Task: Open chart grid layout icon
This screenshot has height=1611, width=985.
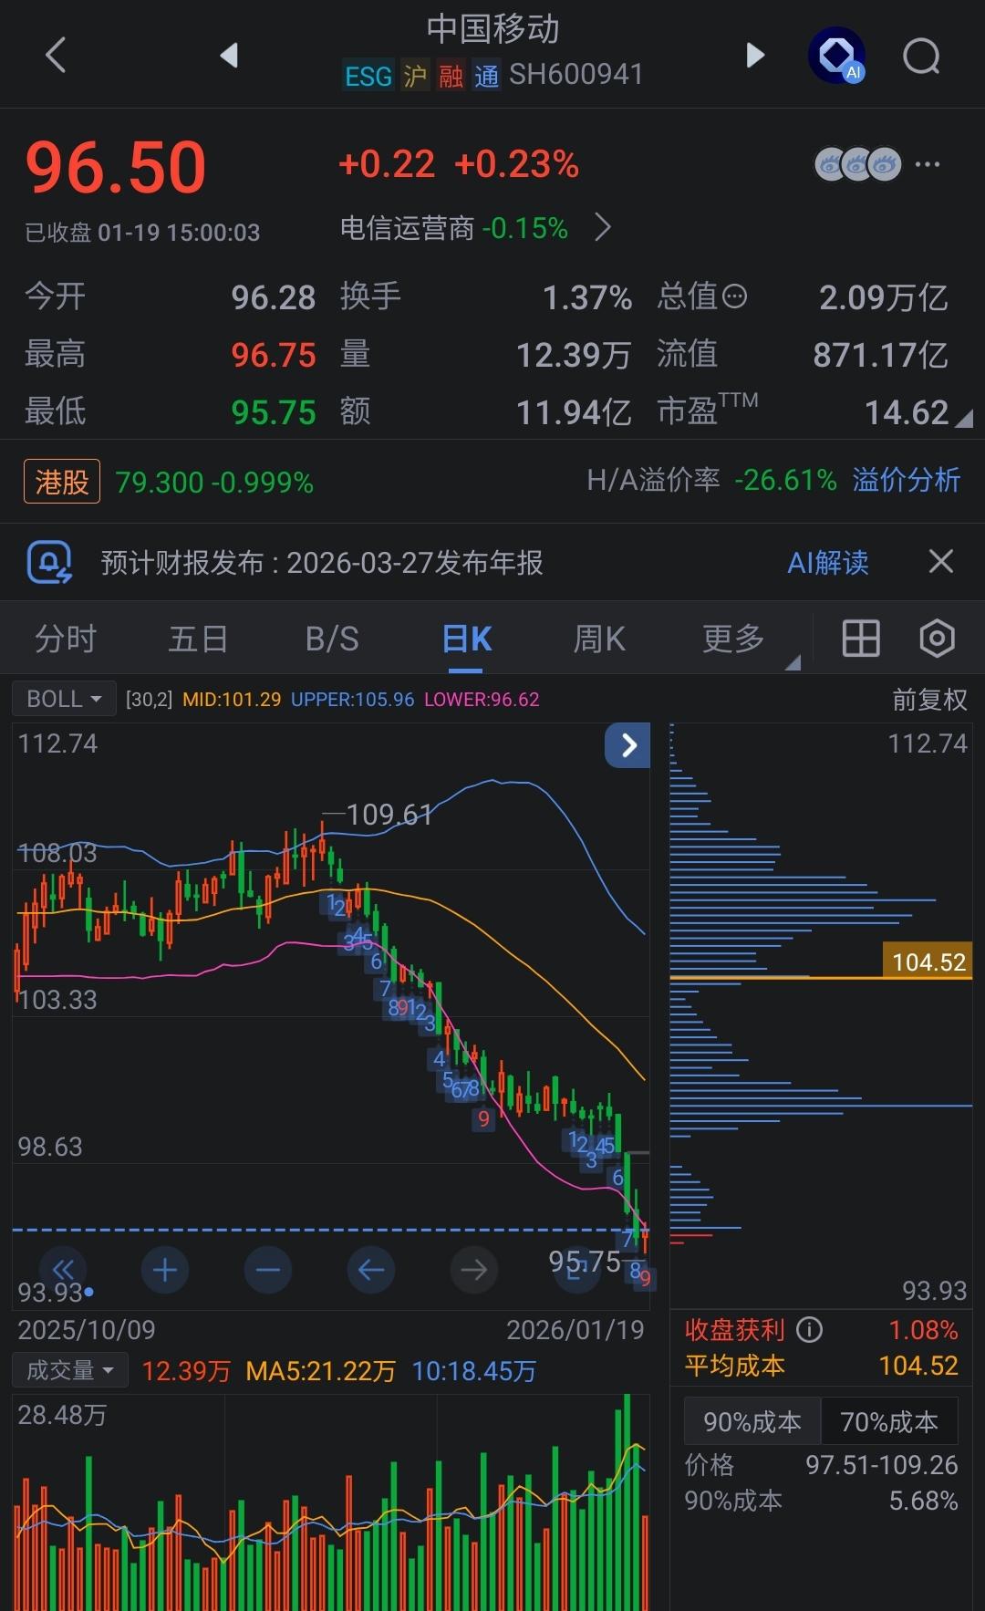Action: tap(861, 639)
